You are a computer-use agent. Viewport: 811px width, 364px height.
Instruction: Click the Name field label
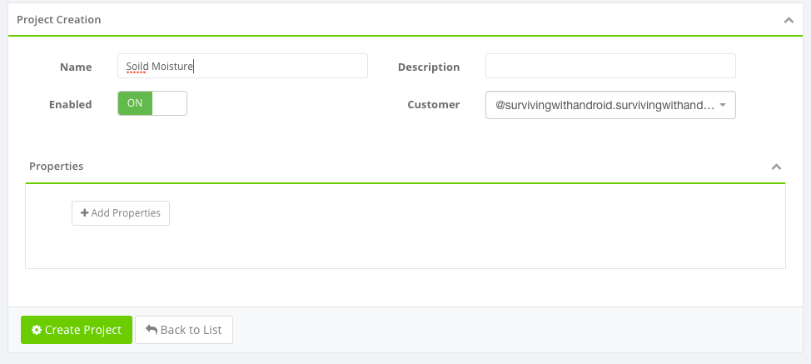(x=76, y=67)
